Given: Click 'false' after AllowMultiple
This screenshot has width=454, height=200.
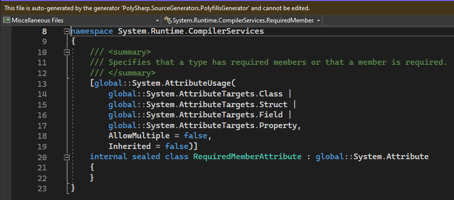Looking at the screenshot, I should (x=195, y=136).
